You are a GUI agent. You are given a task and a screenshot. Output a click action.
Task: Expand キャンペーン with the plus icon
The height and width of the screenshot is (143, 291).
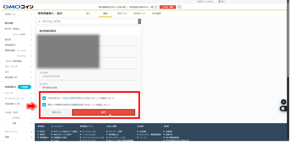click(31, 132)
